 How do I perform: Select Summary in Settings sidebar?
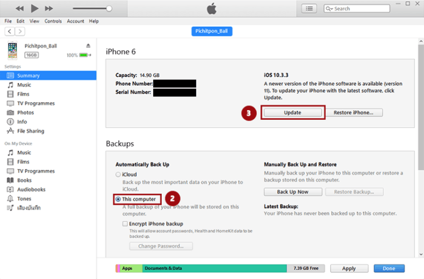point(48,76)
